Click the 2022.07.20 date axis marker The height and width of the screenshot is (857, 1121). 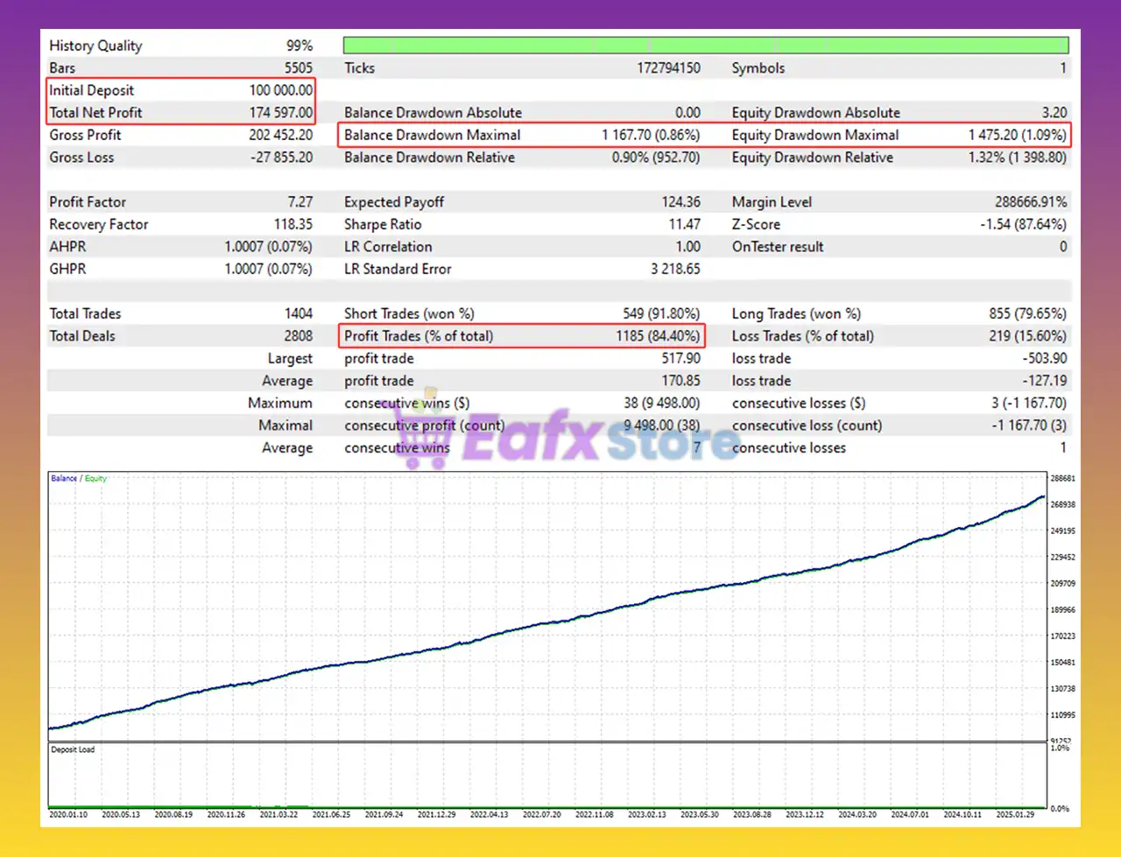click(541, 814)
